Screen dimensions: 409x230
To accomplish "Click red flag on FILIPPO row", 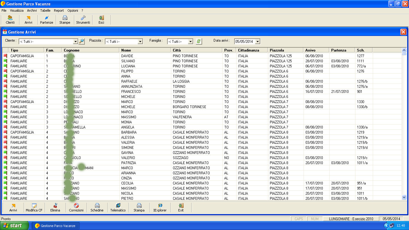I will [x=5, y=71].
